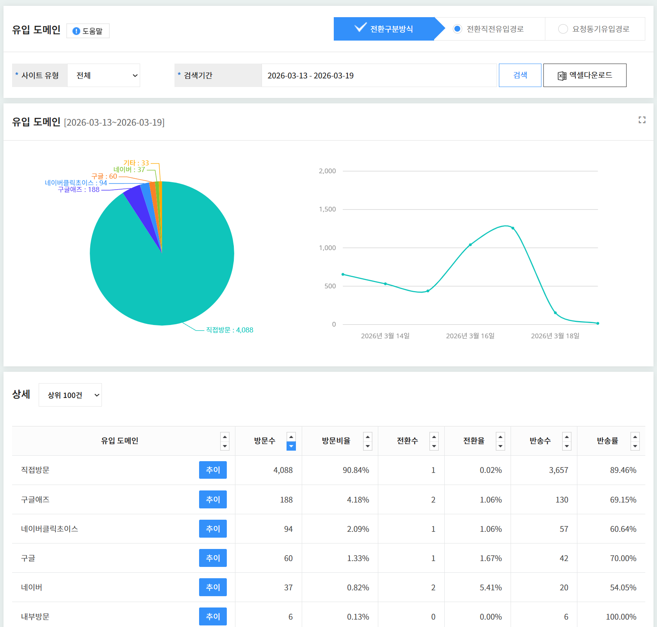Open 추이 trend for 네이버클릭초이스 row

(213, 529)
